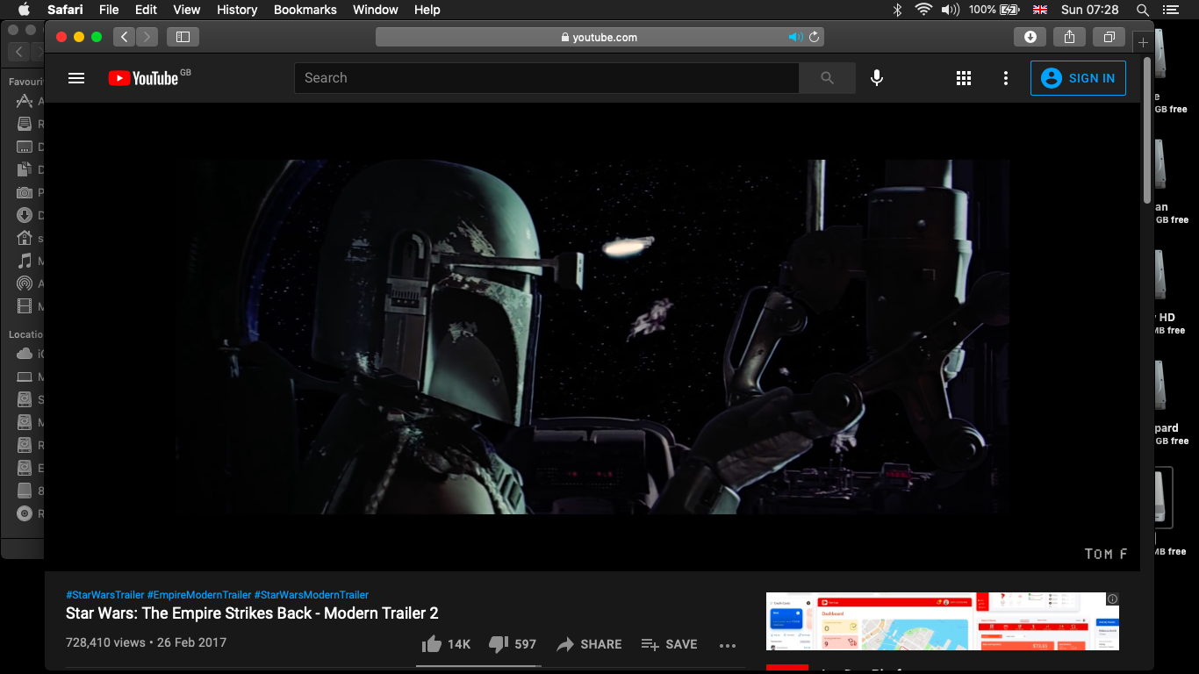The image size is (1199, 674).
Task: Open the View menu
Action: [187, 10]
